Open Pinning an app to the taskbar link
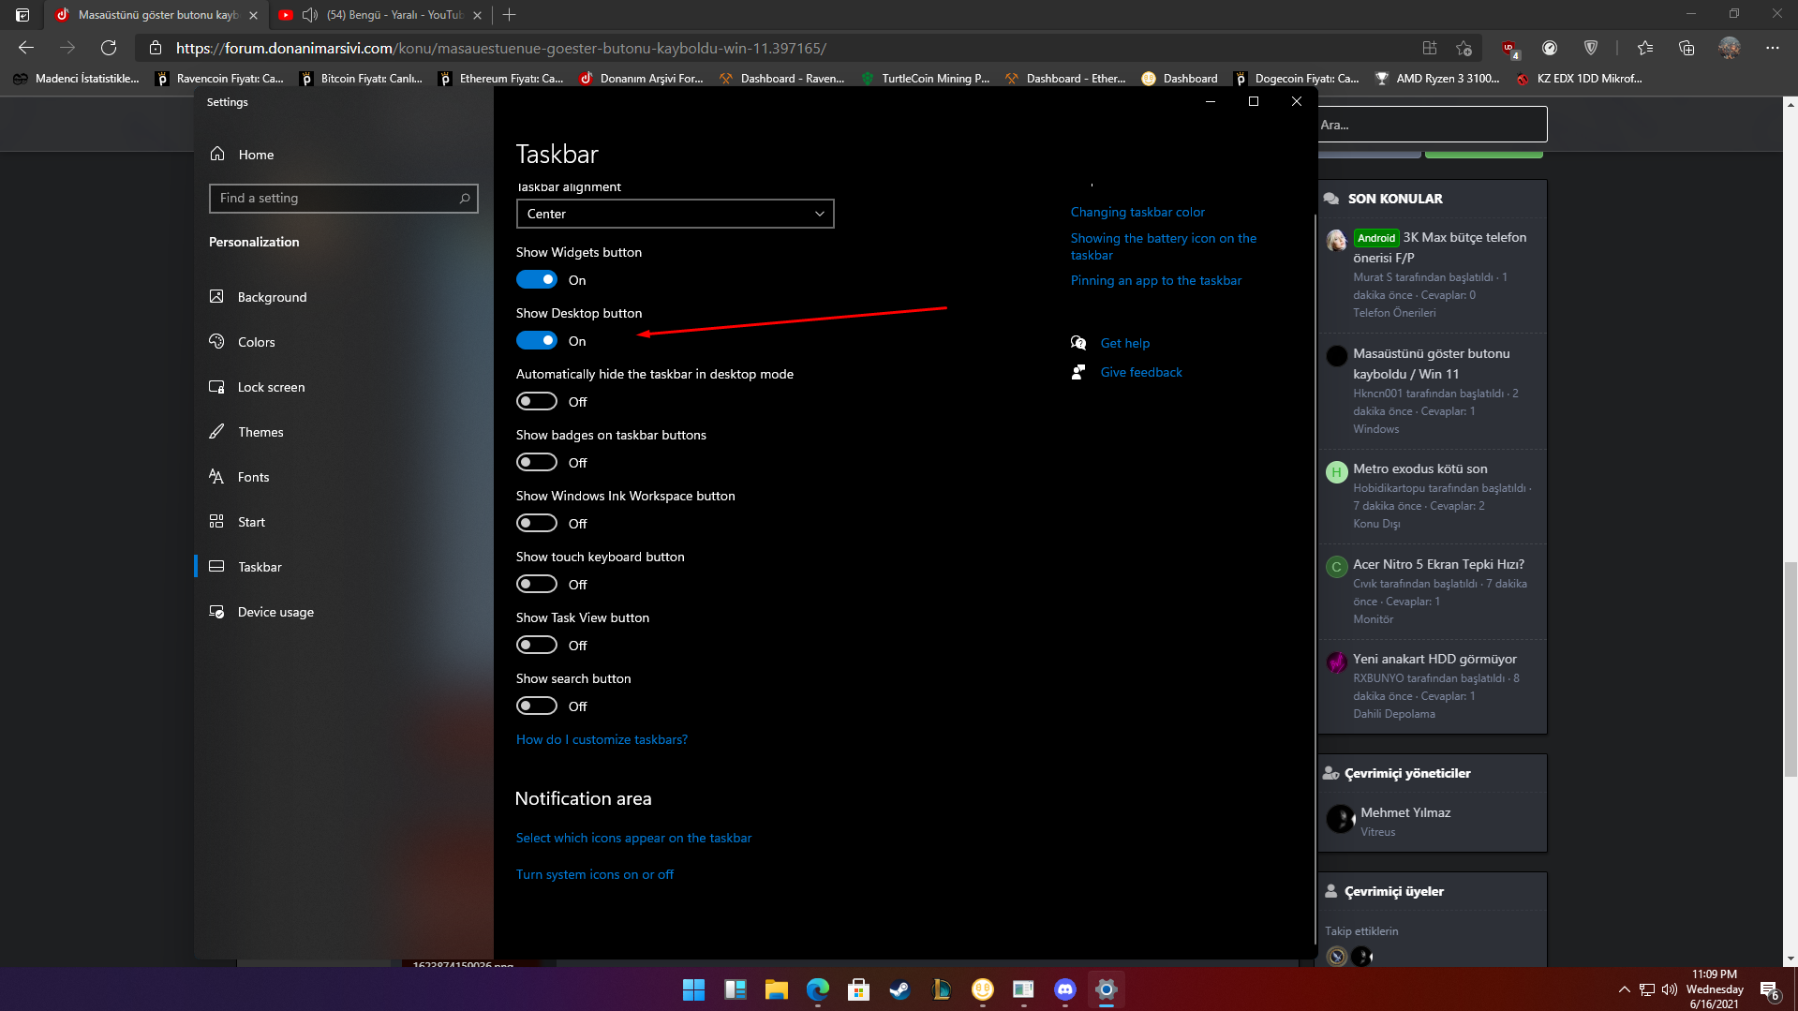Image resolution: width=1798 pixels, height=1011 pixels. pos(1156,280)
